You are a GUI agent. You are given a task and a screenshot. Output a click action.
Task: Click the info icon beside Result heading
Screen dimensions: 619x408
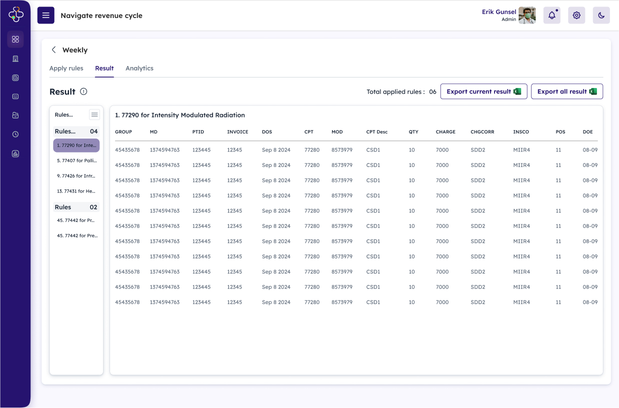pos(83,91)
